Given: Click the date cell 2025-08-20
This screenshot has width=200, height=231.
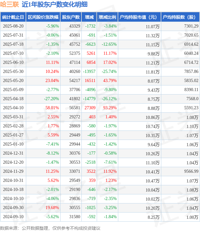Looking at the screenshot, I should [x=13, y=26].
